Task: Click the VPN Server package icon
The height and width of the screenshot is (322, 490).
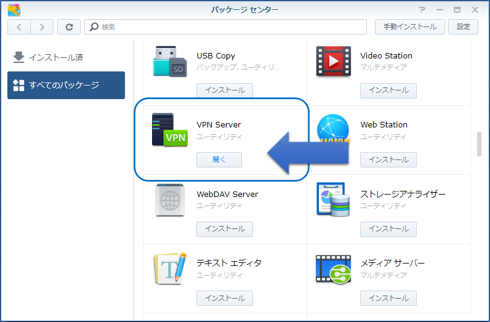Action: click(170, 130)
